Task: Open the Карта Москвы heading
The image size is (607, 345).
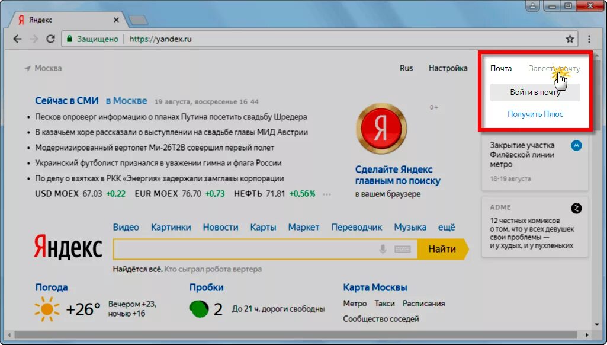Action: click(375, 287)
